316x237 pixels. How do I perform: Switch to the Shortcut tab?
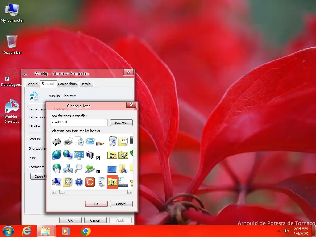[48, 83]
